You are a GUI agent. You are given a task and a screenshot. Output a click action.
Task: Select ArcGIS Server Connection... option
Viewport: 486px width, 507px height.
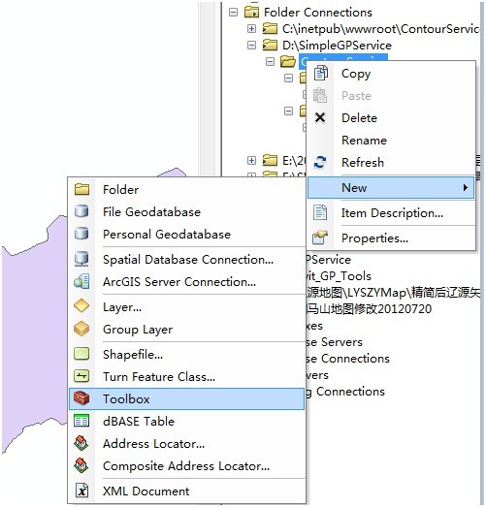186,282
